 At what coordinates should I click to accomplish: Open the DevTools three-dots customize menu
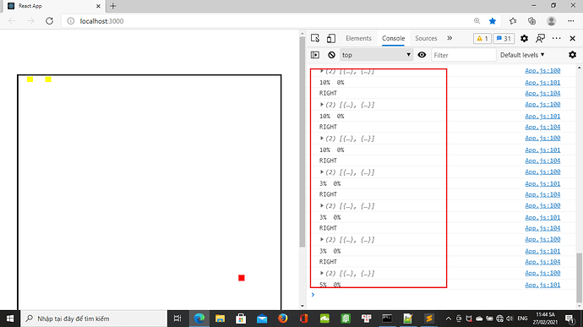pos(557,38)
